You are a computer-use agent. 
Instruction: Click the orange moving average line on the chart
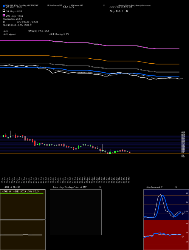90,58
